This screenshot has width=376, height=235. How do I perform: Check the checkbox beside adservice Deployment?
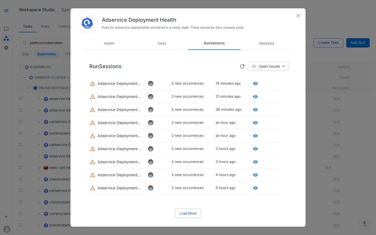click(x=20, y=99)
